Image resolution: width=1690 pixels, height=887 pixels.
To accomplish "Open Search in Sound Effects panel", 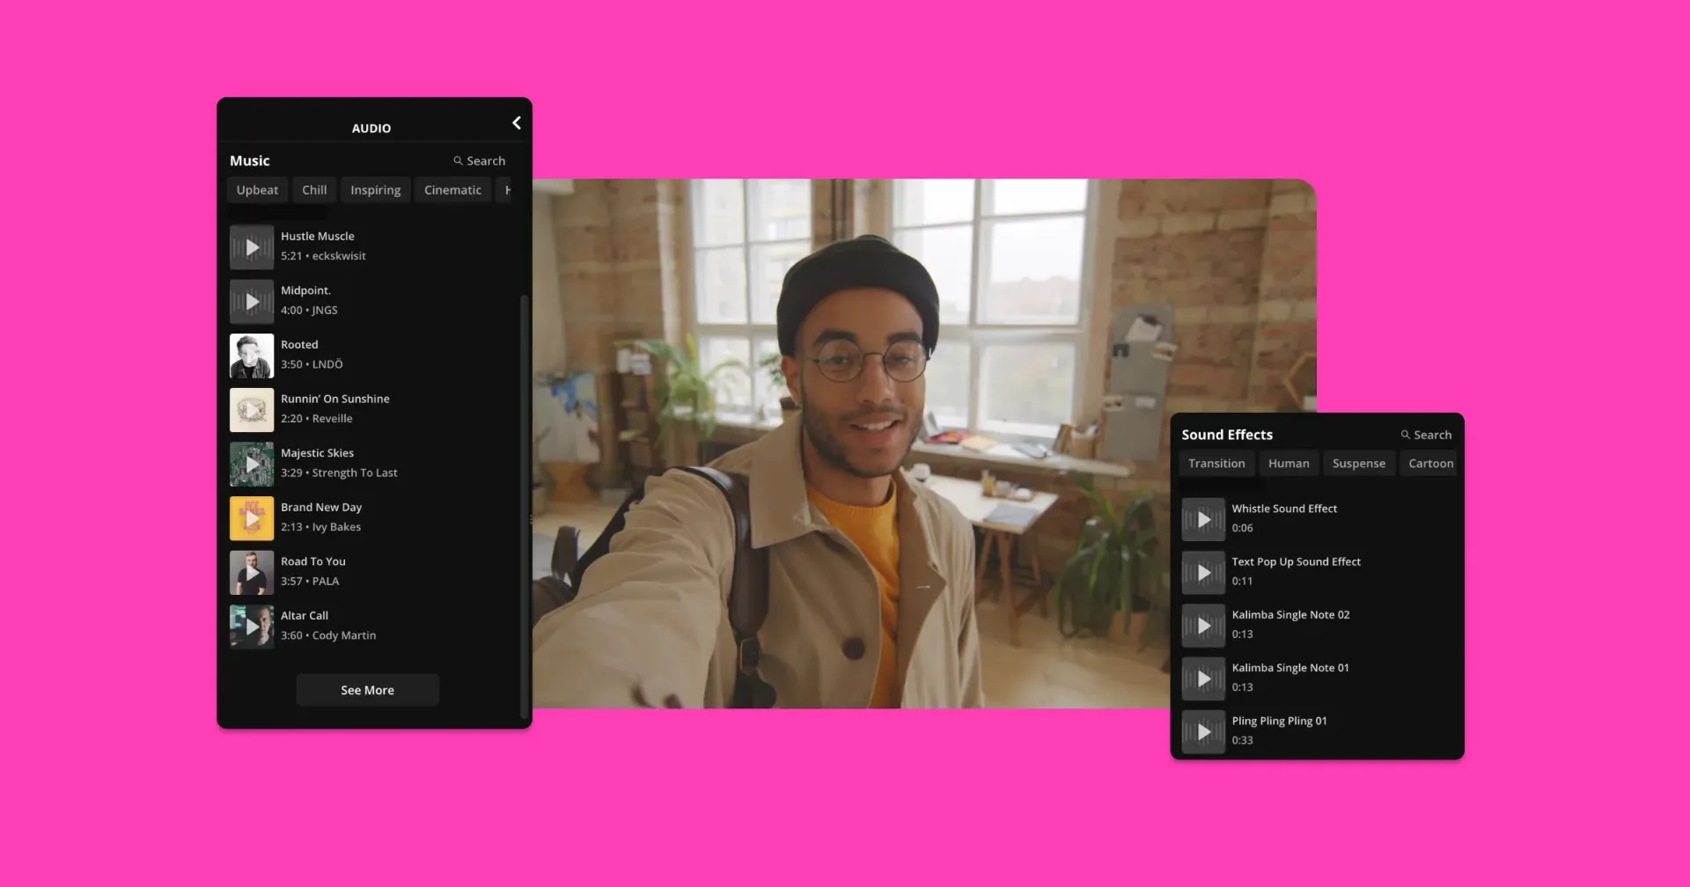I will click(x=1427, y=435).
